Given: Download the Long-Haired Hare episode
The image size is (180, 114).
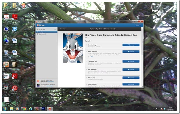Looking at the screenshot, I should click(x=131, y=61).
